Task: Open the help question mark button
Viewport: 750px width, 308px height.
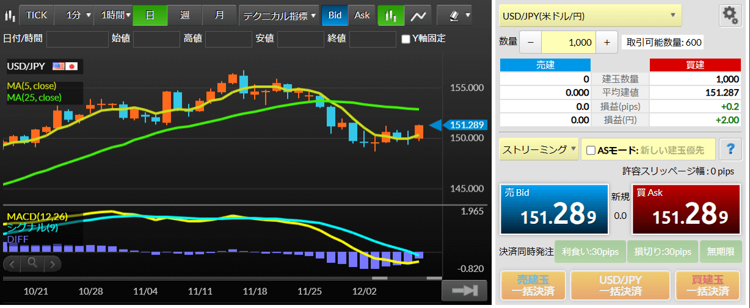Action: tap(730, 149)
